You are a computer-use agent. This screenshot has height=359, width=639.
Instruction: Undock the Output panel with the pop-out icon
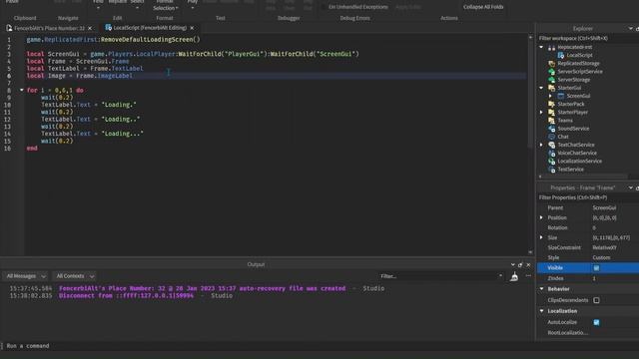point(520,265)
